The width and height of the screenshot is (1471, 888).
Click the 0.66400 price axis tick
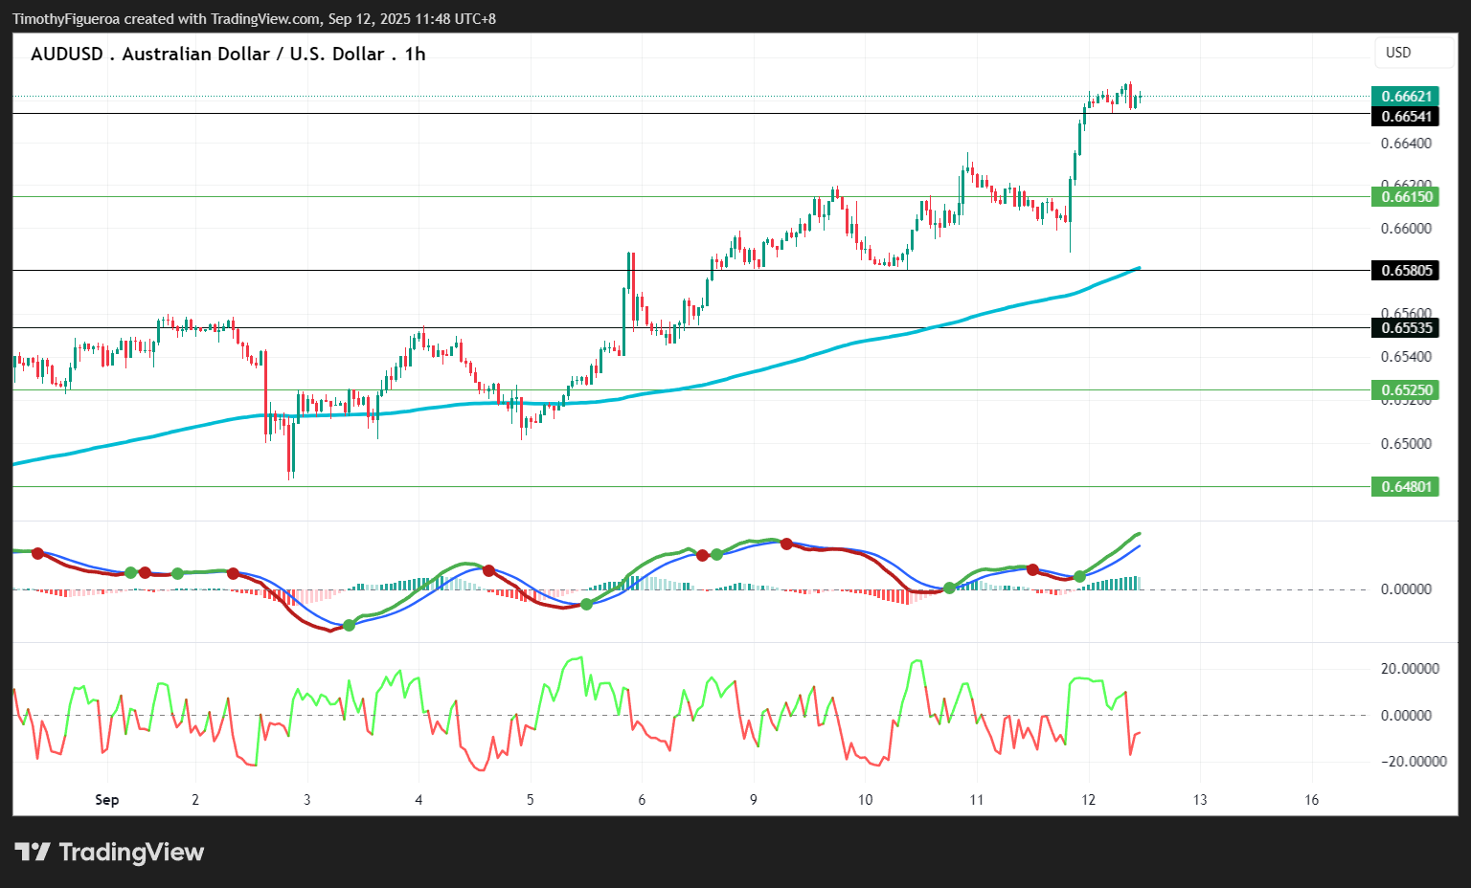pos(1406,144)
